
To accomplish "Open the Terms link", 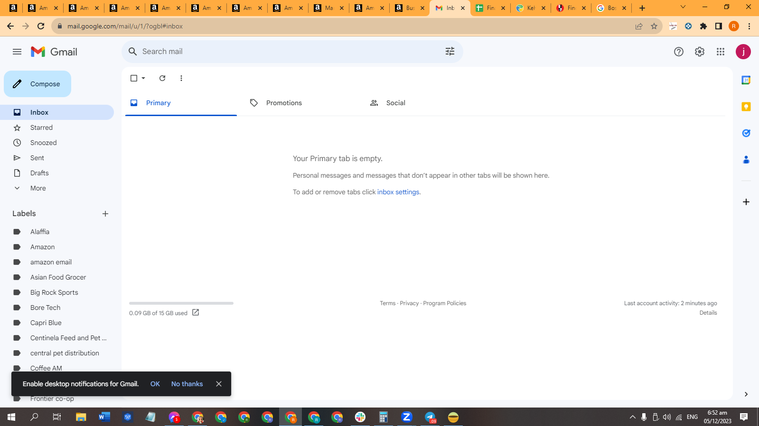I will coord(387,303).
